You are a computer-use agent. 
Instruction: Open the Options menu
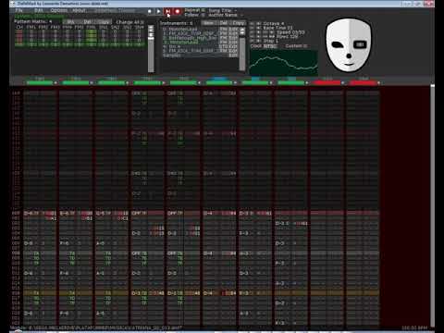58,10
